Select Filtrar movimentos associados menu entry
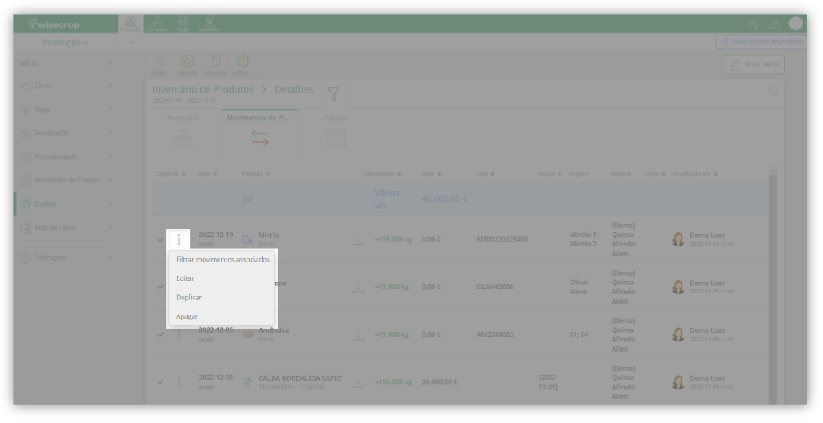The height and width of the screenshot is (423, 823). [222, 259]
